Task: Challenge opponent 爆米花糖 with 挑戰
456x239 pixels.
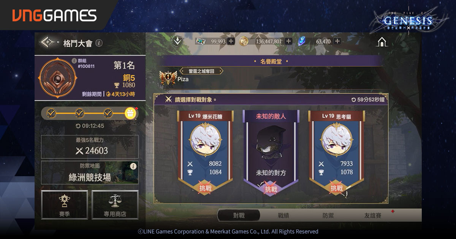Action: coord(205,188)
